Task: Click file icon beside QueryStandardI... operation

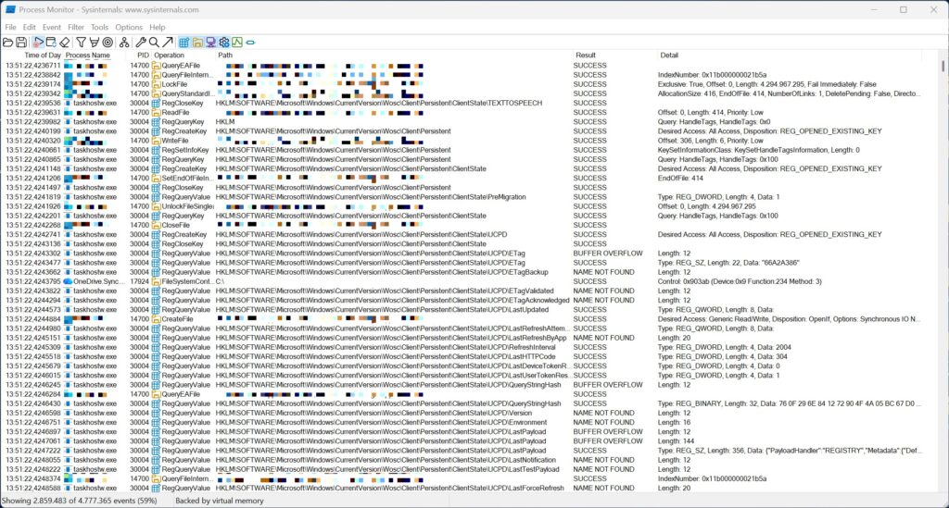Action: [x=156, y=93]
